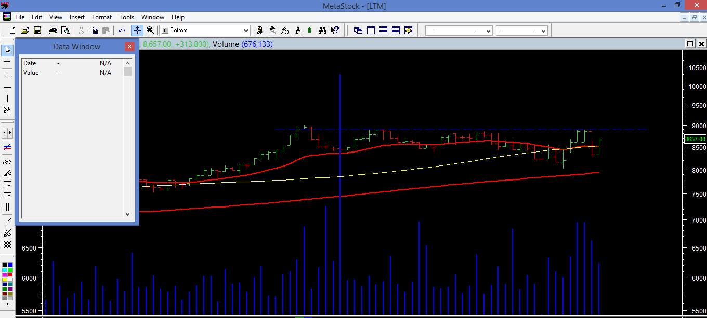
Task: Print the chart using printer icon
Action: [53, 31]
